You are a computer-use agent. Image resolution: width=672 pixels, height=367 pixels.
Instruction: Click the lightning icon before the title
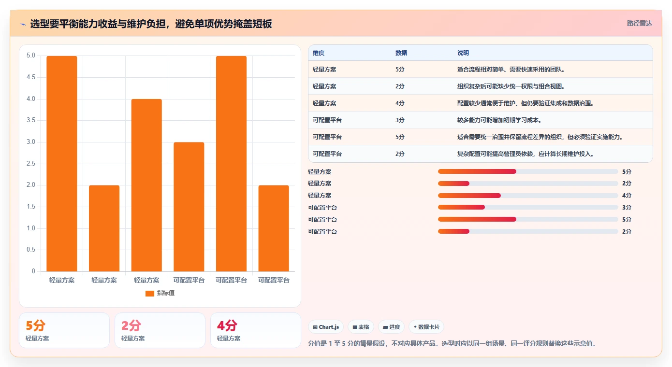(23, 24)
